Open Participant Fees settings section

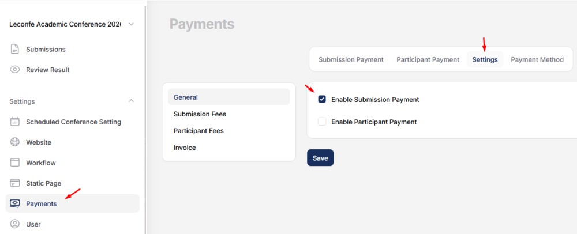[x=198, y=131]
